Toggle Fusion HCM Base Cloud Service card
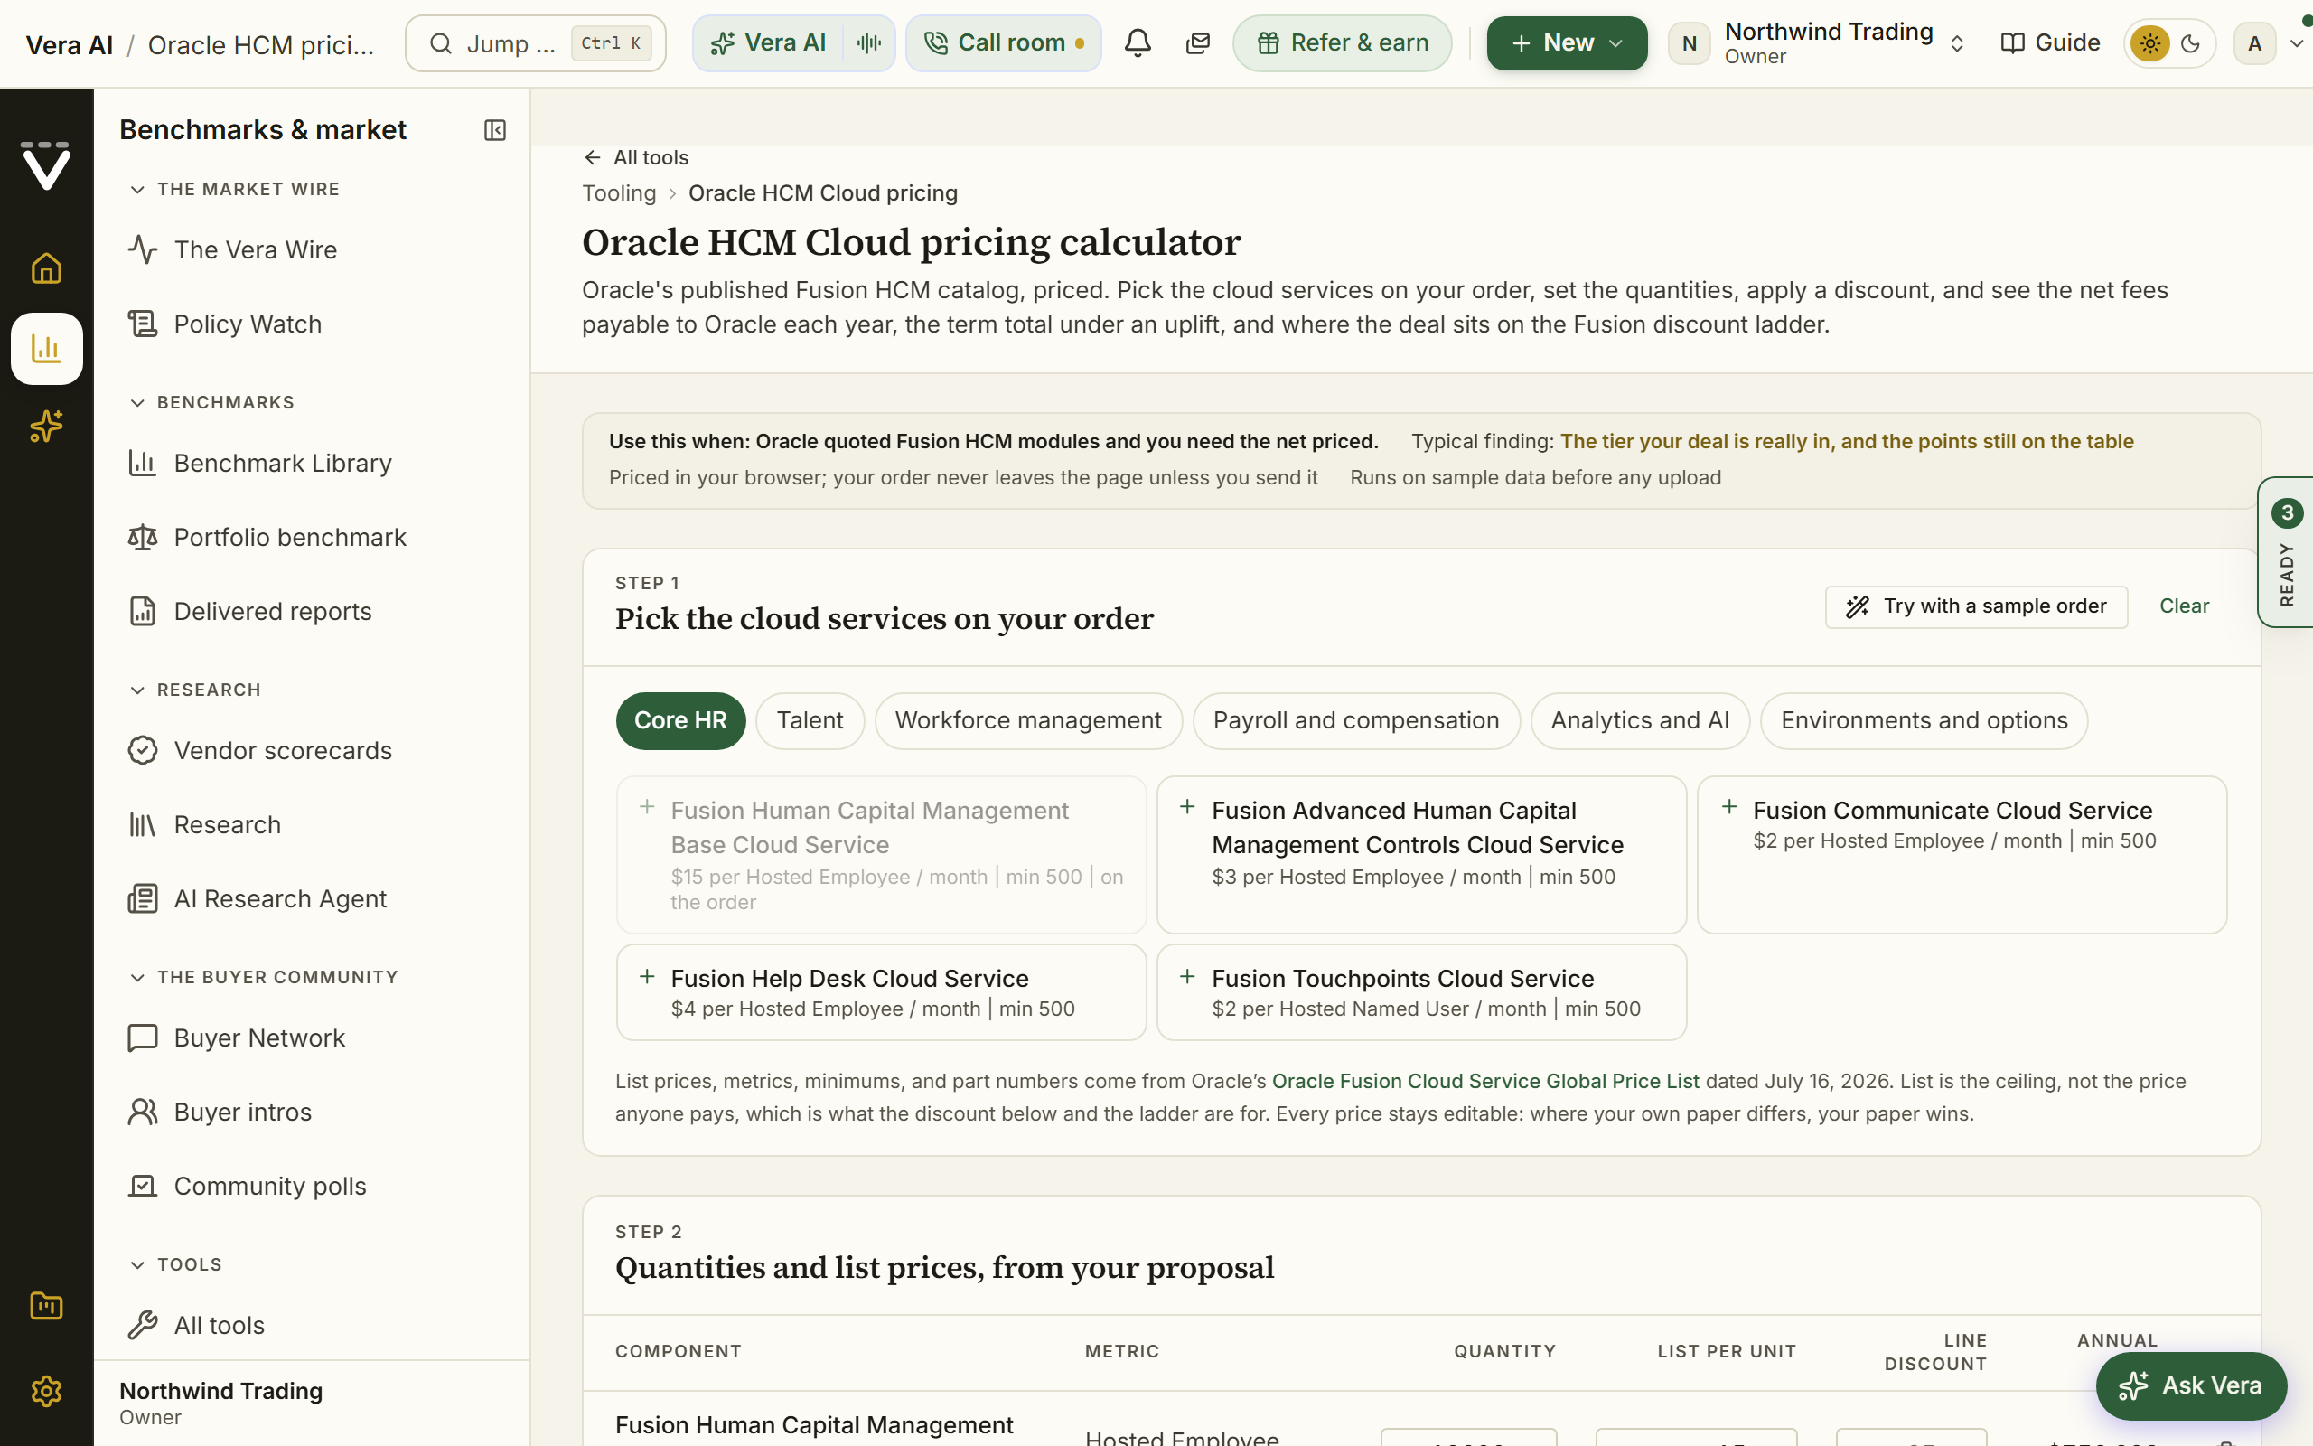The width and height of the screenshot is (2313, 1446). click(x=880, y=854)
